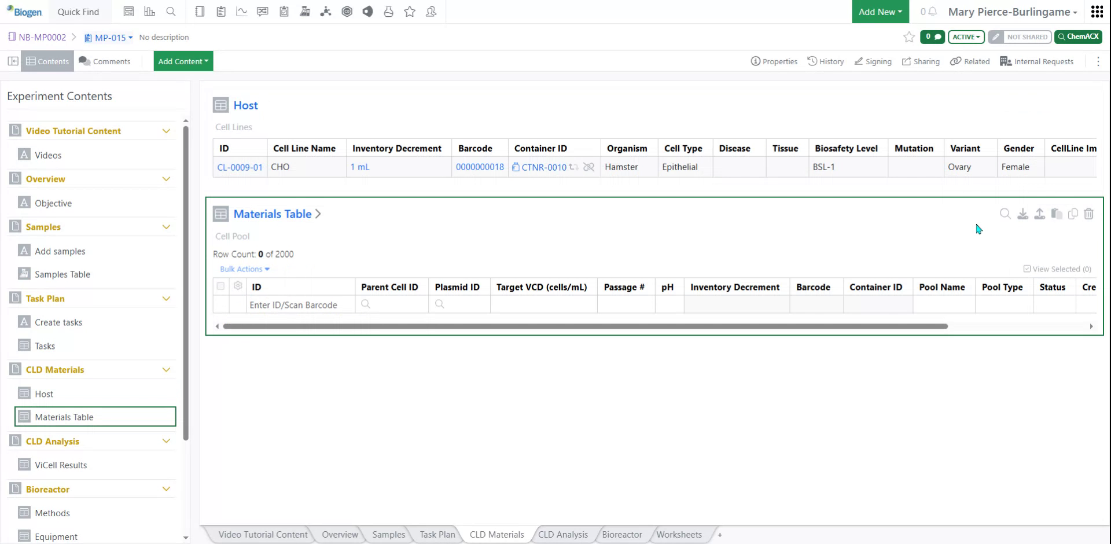Download data using Materials Table download icon
1111x544 pixels.
tap(1022, 214)
